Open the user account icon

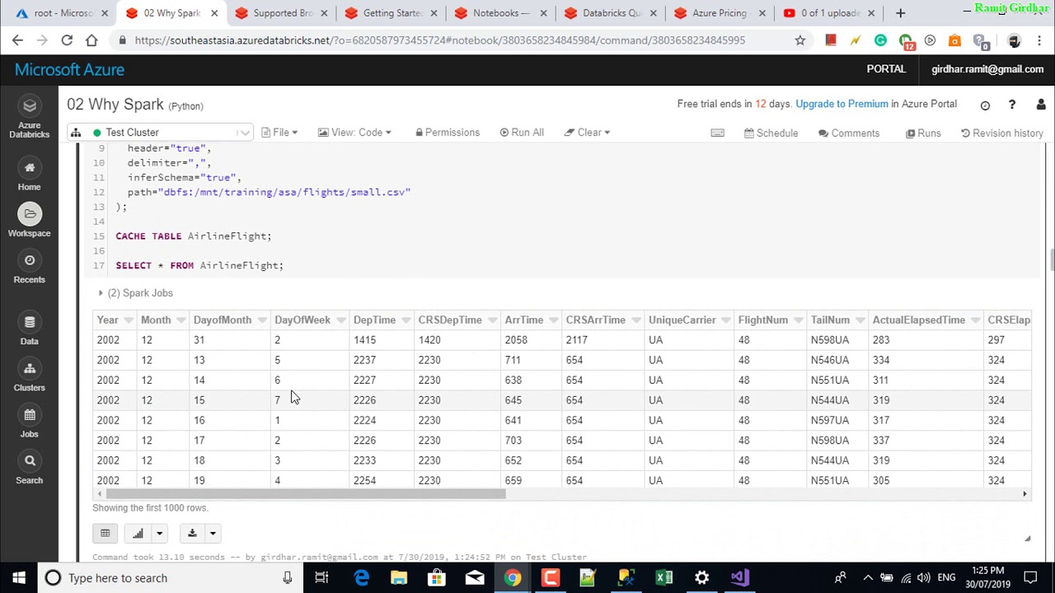click(x=1040, y=105)
